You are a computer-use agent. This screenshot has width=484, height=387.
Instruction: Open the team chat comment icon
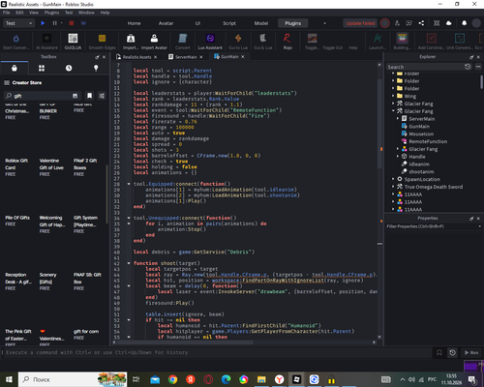[408, 23]
